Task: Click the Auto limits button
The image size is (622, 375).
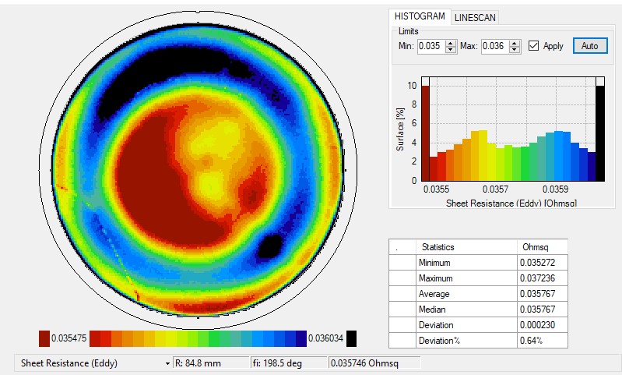Action: tap(590, 46)
